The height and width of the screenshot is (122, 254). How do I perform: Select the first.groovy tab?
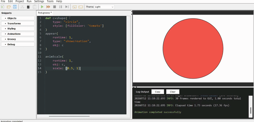tap(45, 13)
